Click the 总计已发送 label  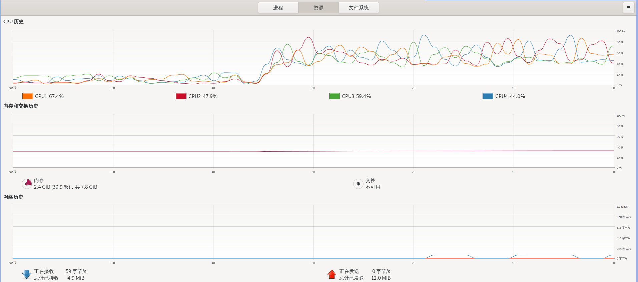(x=352, y=278)
